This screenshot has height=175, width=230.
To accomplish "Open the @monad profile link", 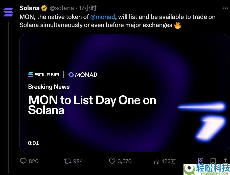I will [103, 17].
